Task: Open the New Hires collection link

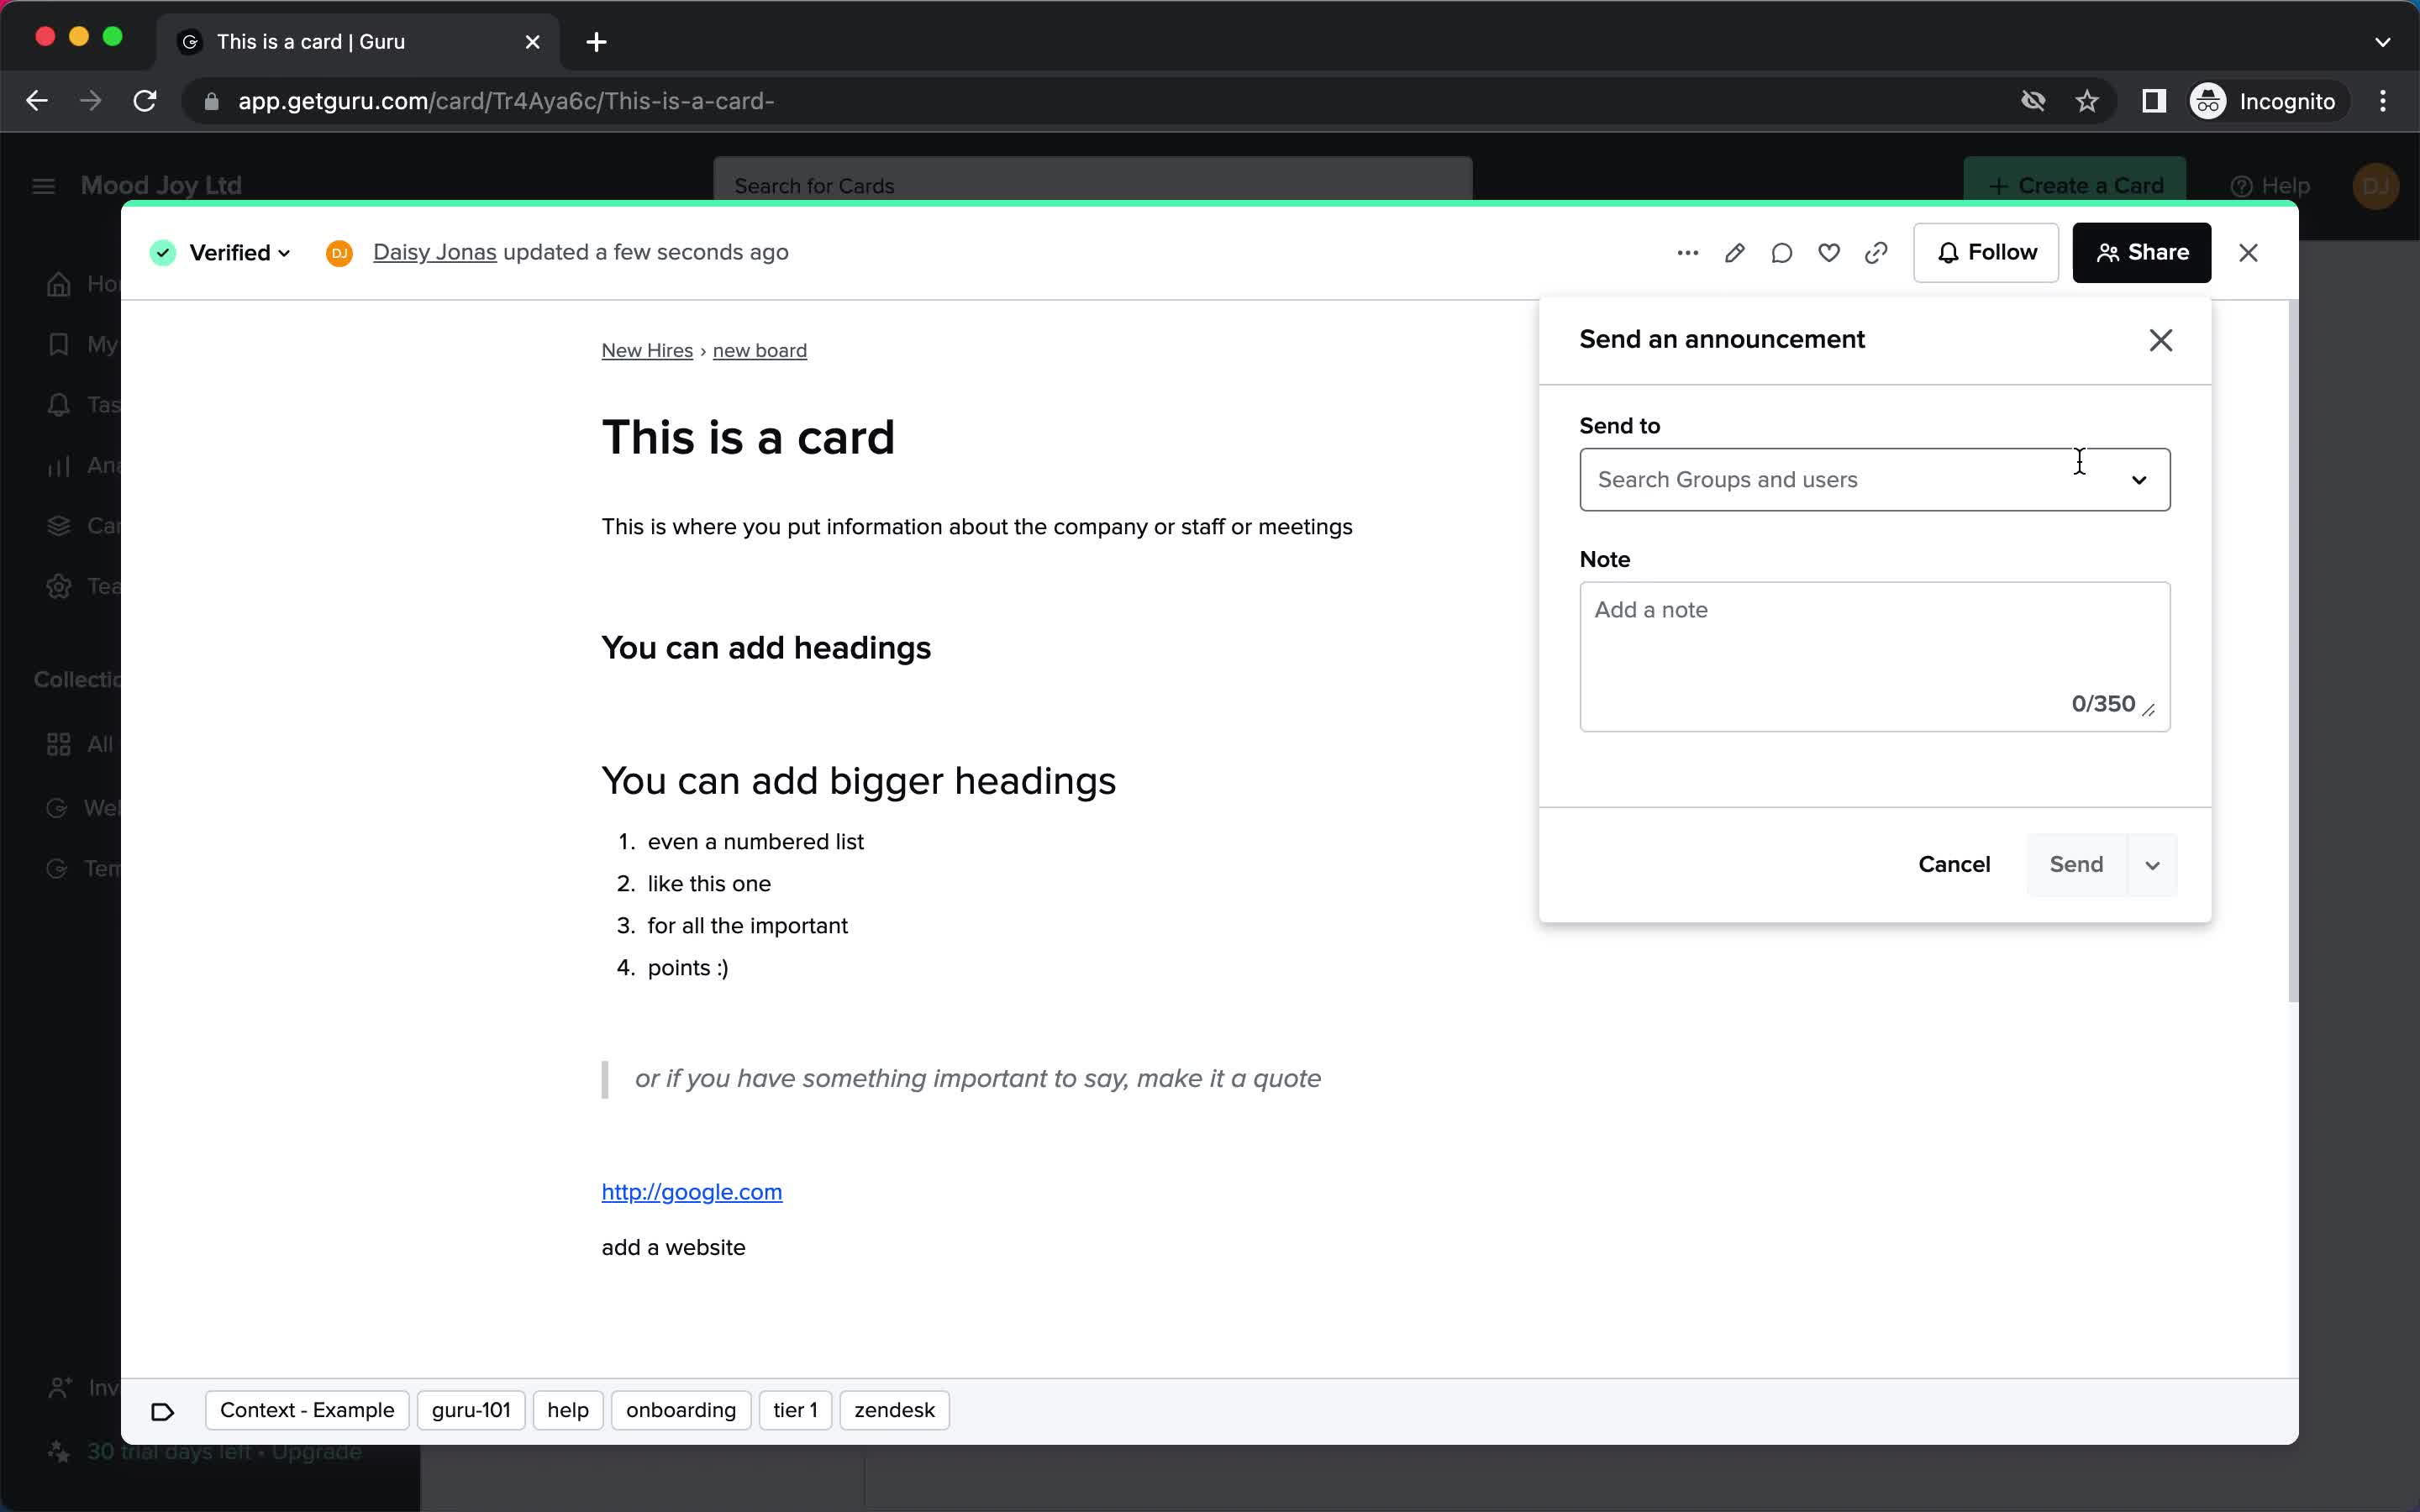Action: coord(646,350)
